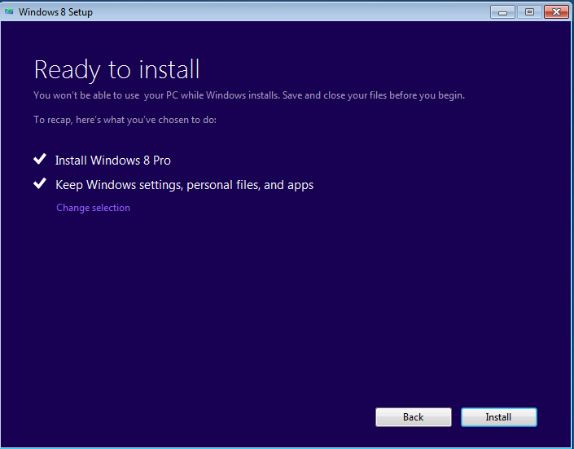Click the word Pro in the first item
The width and height of the screenshot is (574, 449).
tap(160, 161)
